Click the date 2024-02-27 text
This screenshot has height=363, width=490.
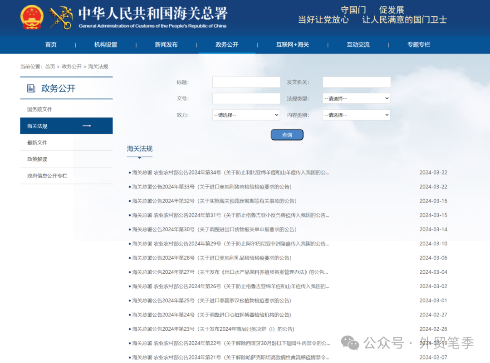pos(433,315)
